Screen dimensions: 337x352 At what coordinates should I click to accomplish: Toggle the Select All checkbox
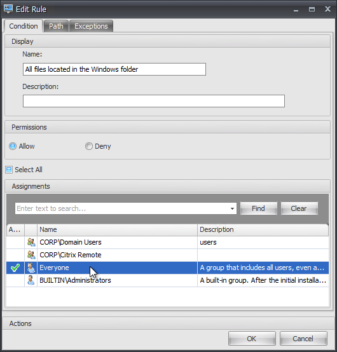[9, 170]
